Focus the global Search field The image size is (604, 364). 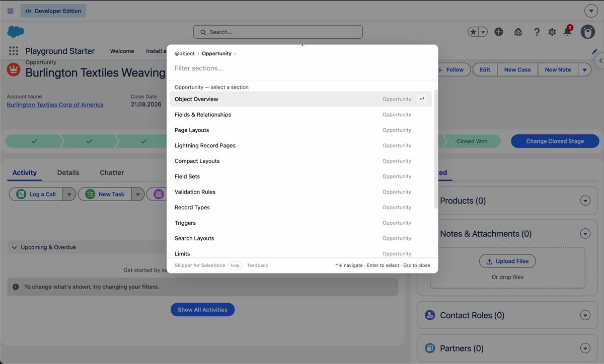click(278, 32)
